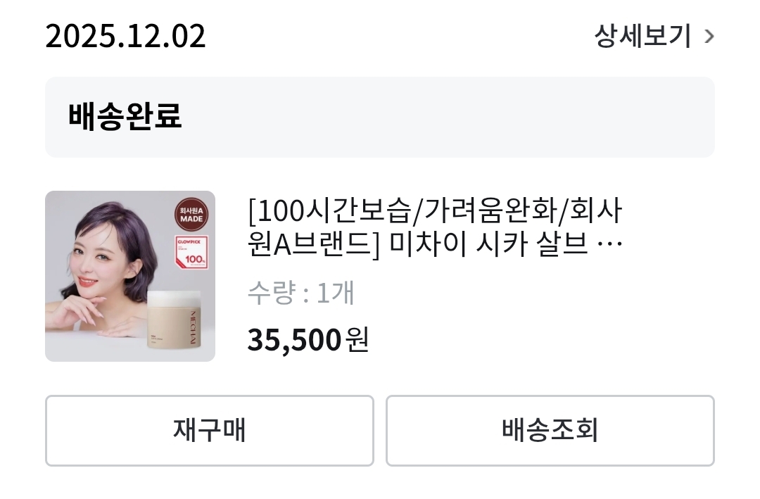Click the order date 2025.12.02
This screenshot has height=499, width=760.
[125, 36]
